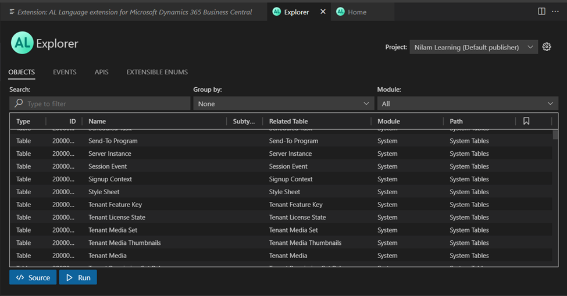Select the Send-To Program name cell

113,141
